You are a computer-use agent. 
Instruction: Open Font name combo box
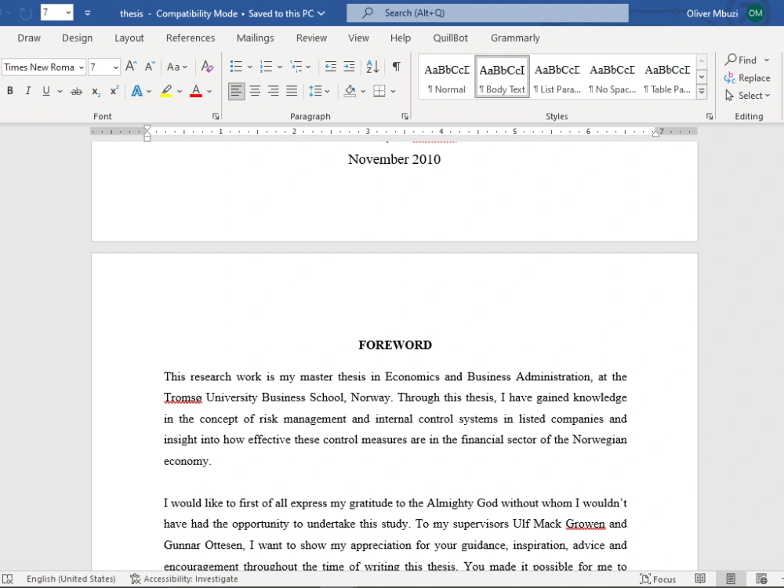43,67
